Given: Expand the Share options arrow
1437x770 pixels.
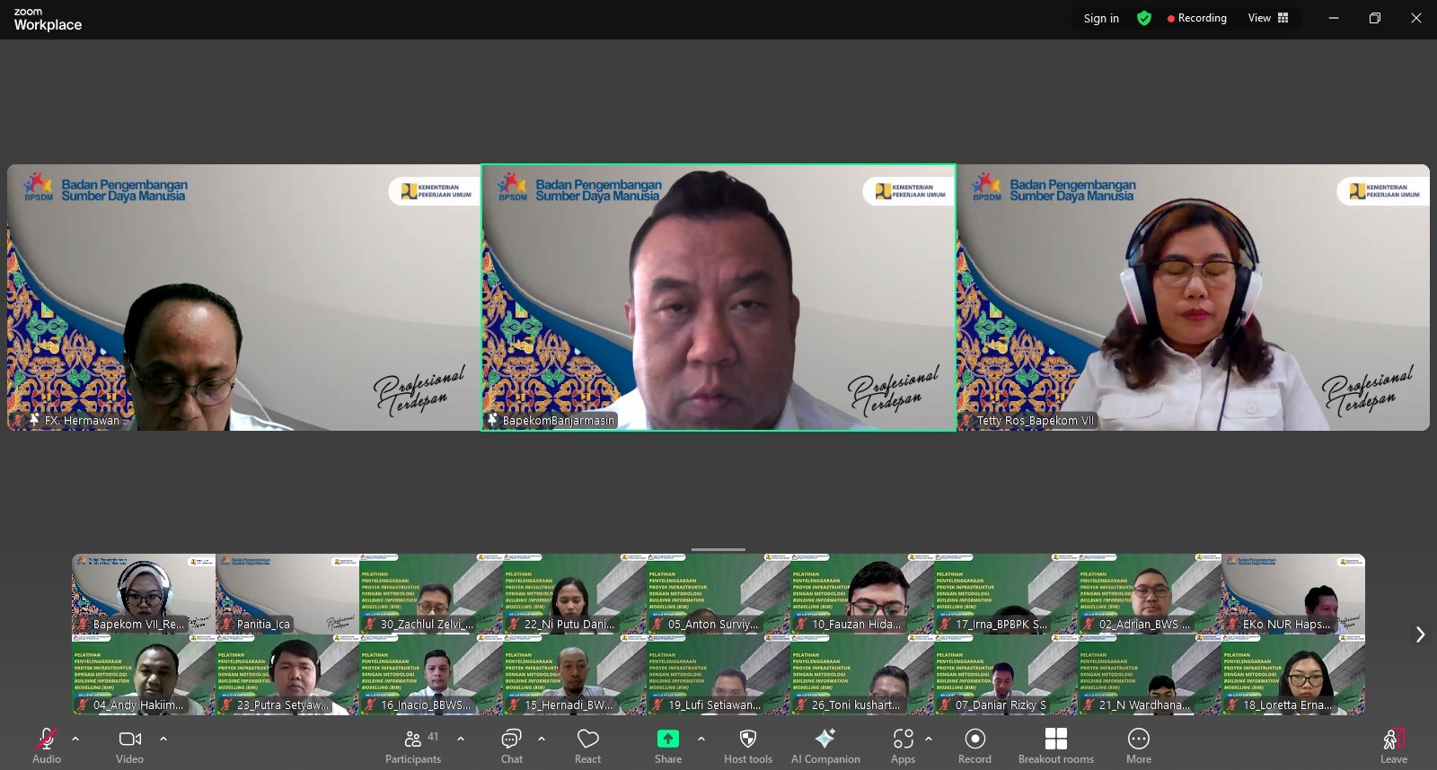Looking at the screenshot, I should point(701,739).
